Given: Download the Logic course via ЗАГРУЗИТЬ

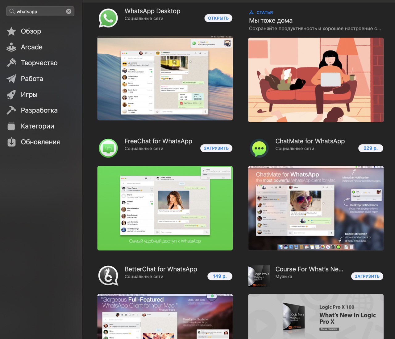Looking at the screenshot, I should click(x=367, y=276).
